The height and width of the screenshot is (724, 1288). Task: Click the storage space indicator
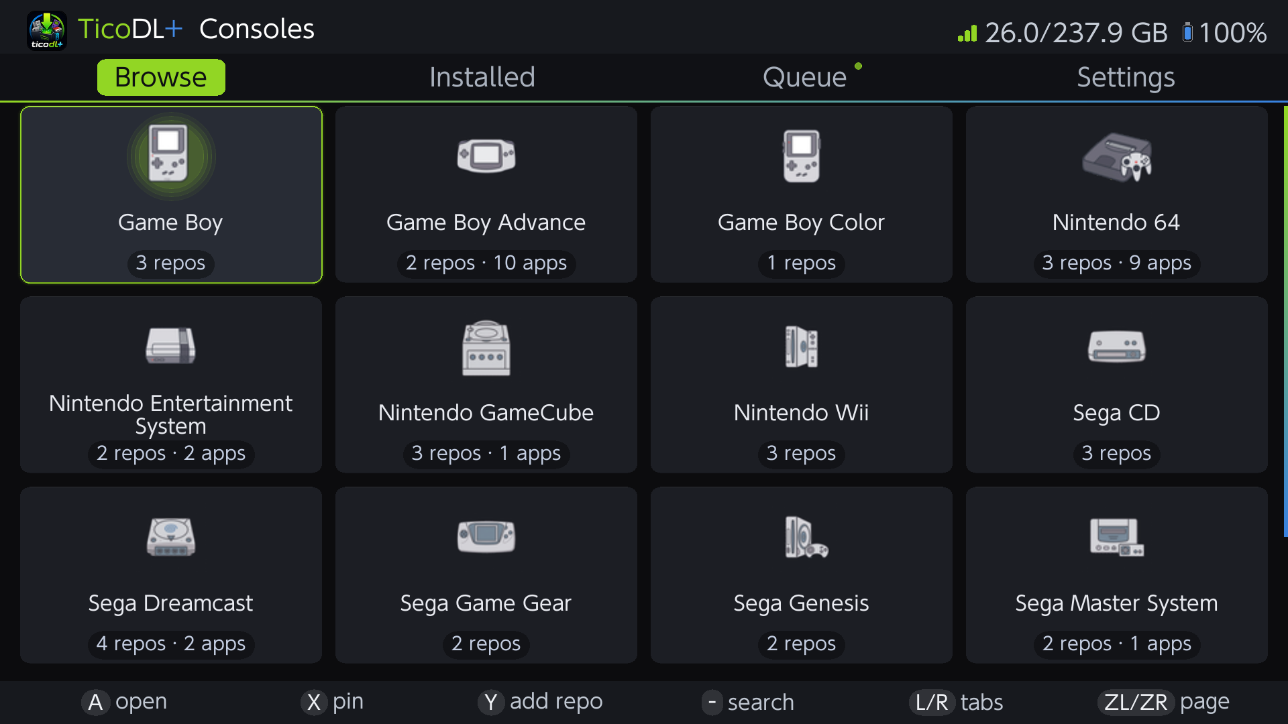click(x=1063, y=32)
